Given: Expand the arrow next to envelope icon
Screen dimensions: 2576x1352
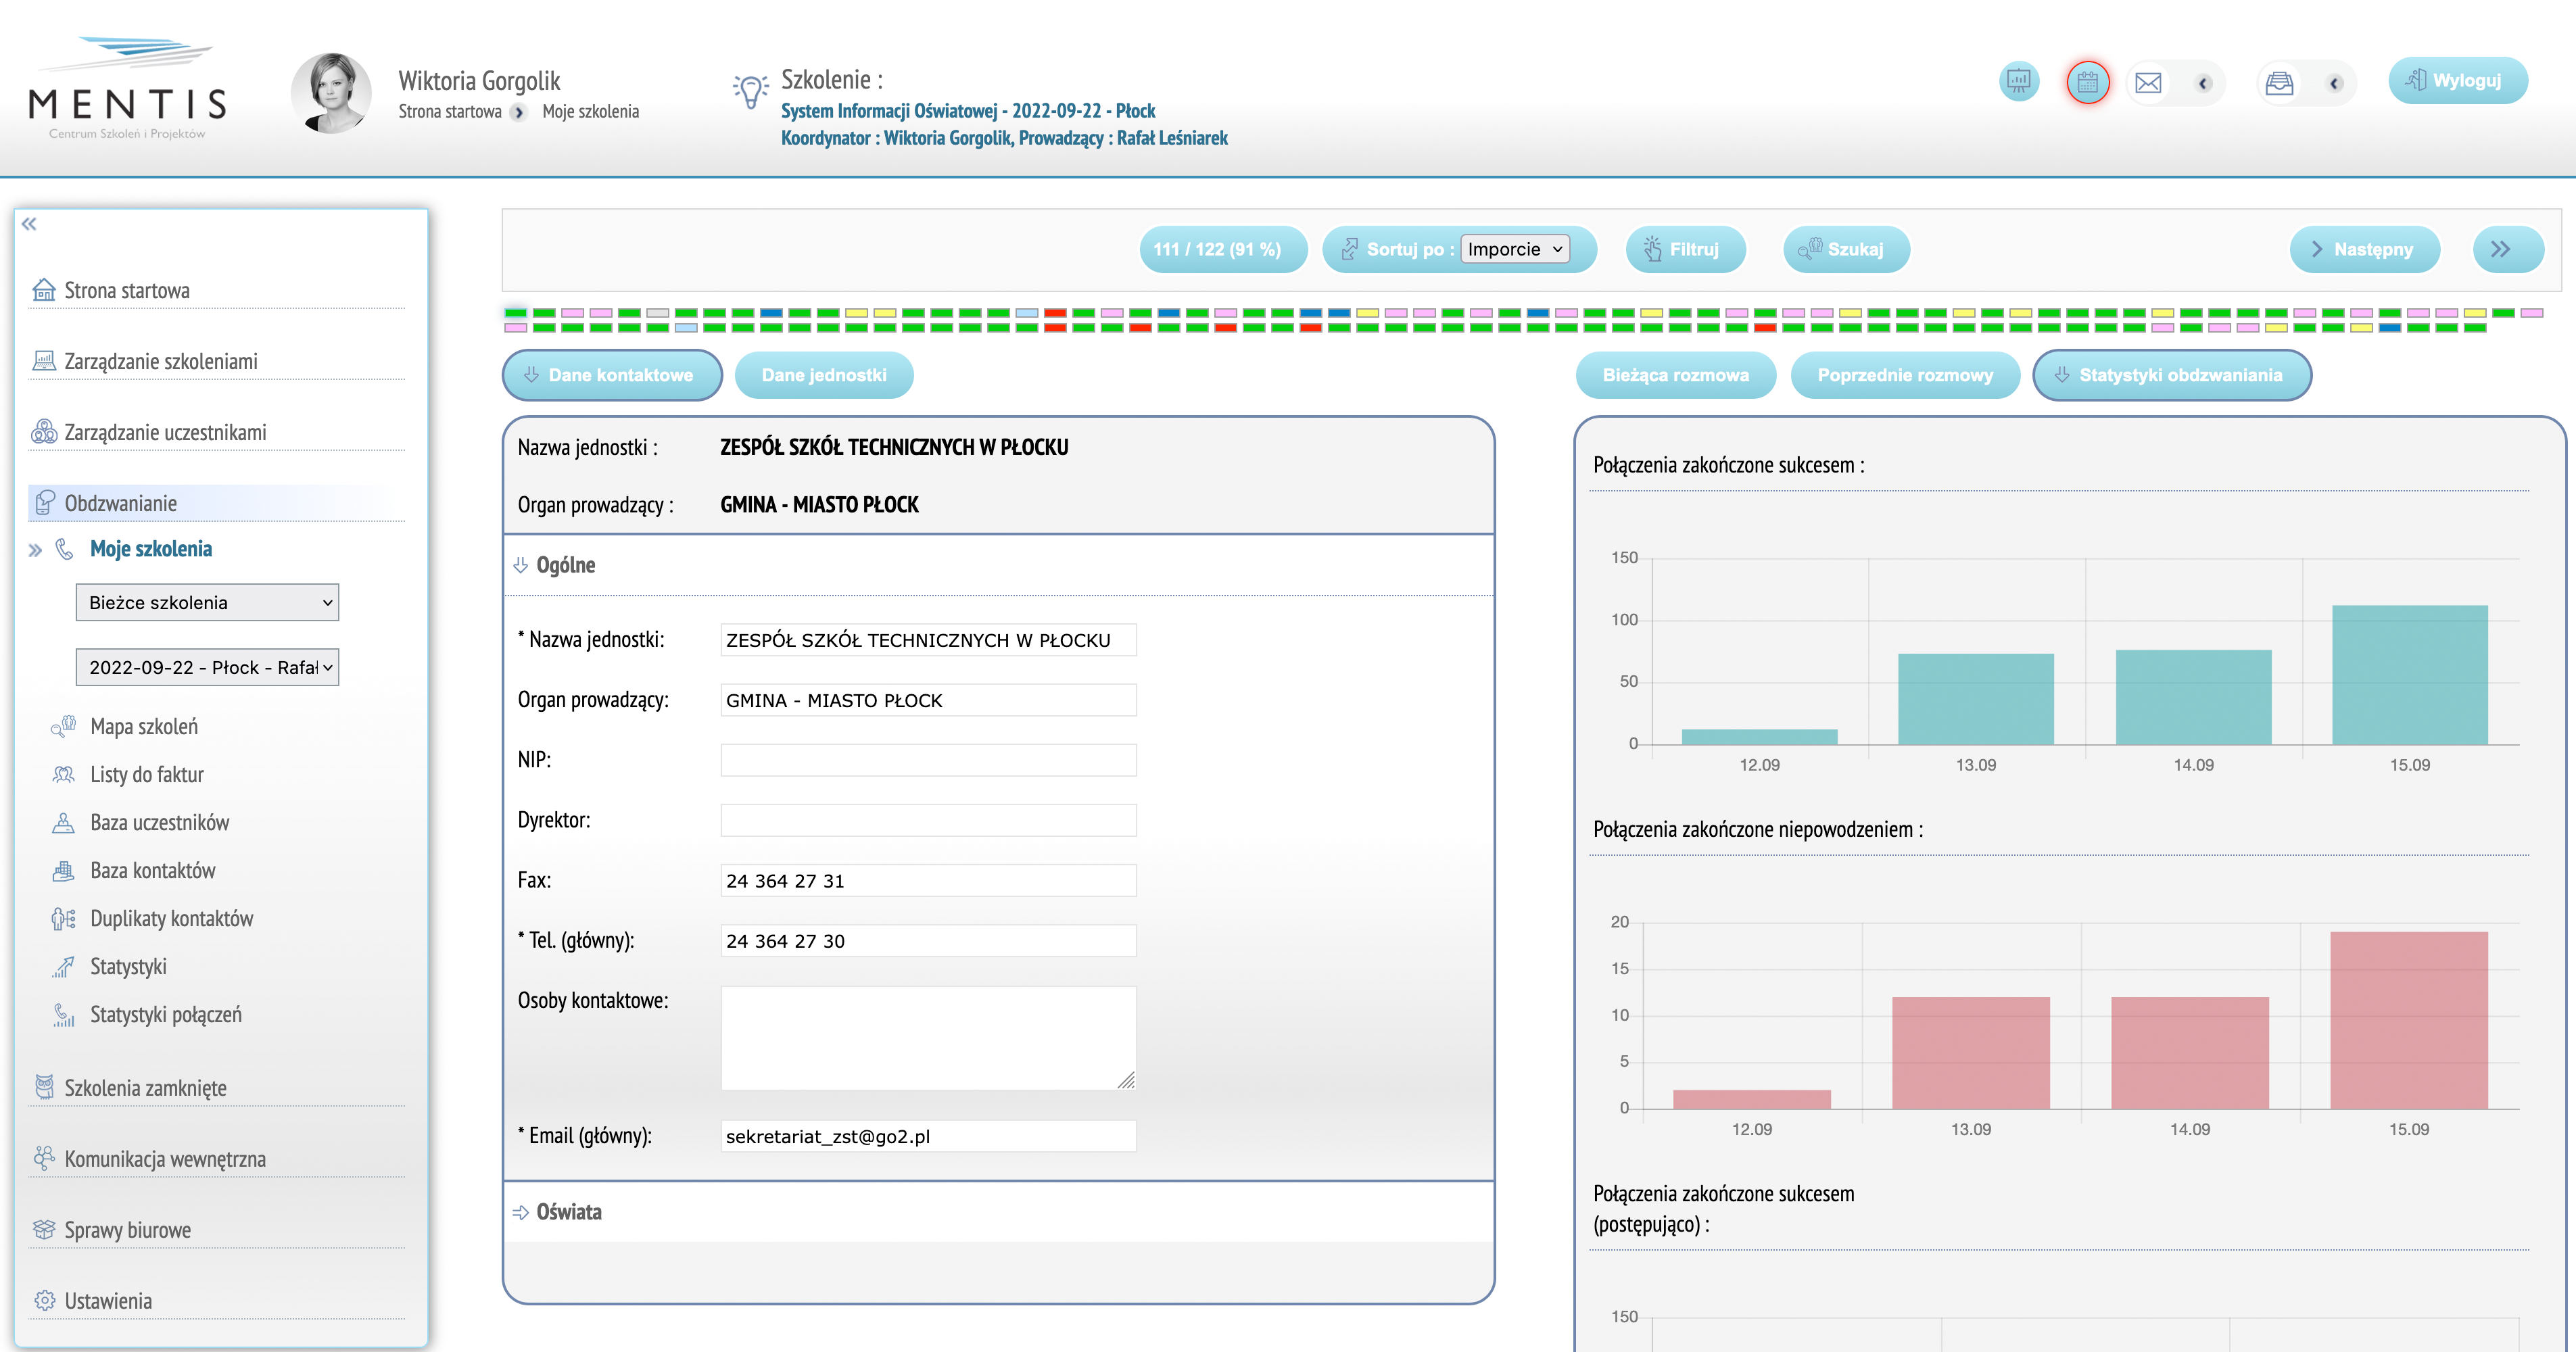Looking at the screenshot, I should pos(2203,84).
